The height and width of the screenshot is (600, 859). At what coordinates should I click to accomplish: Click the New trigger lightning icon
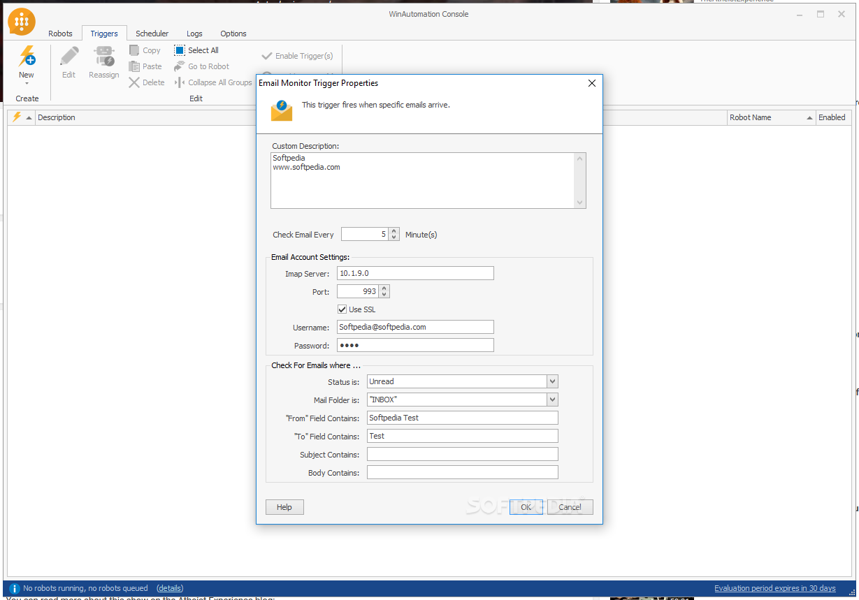pyautogui.click(x=27, y=56)
